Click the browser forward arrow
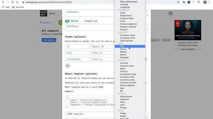 (8, 2)
